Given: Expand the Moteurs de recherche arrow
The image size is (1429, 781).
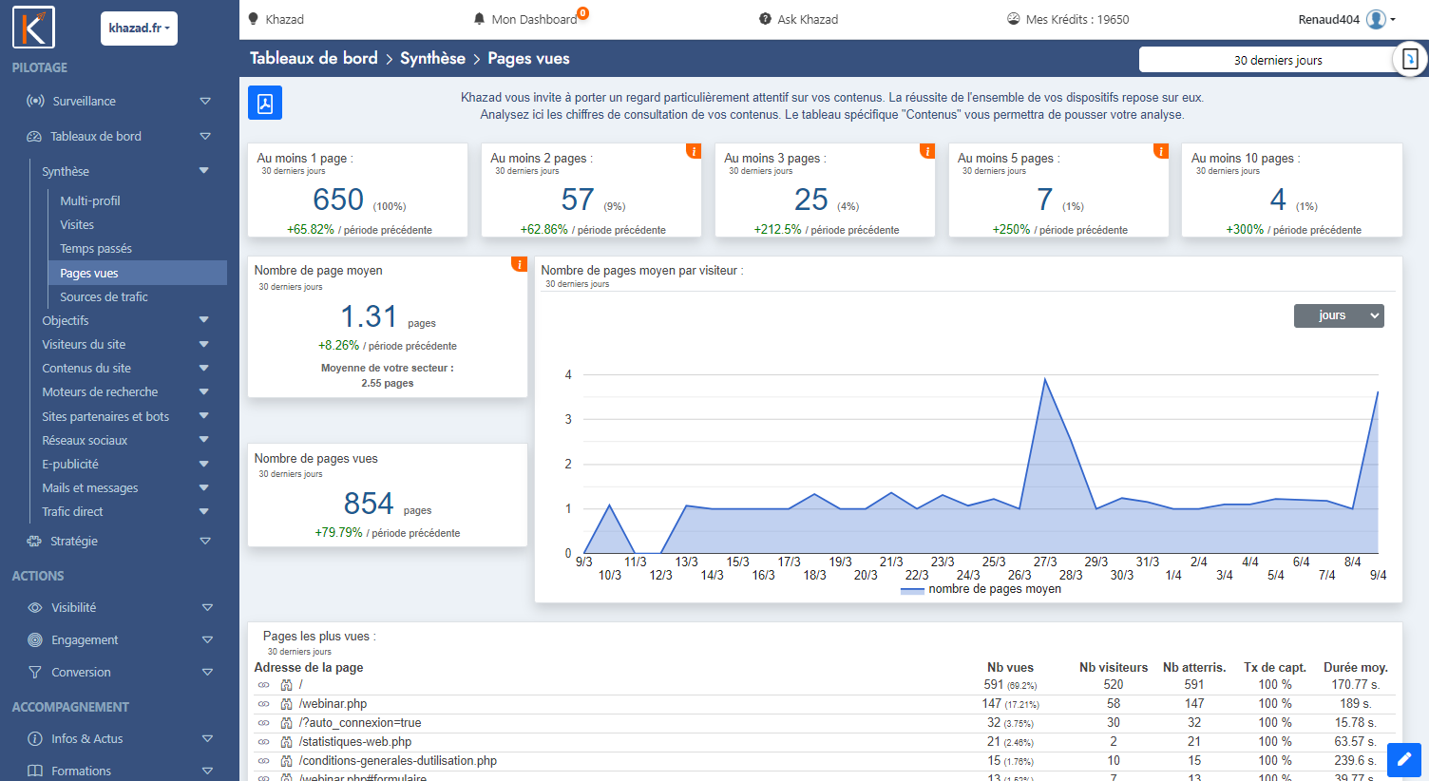Looking at the screenshot, I should coord(203,391).
